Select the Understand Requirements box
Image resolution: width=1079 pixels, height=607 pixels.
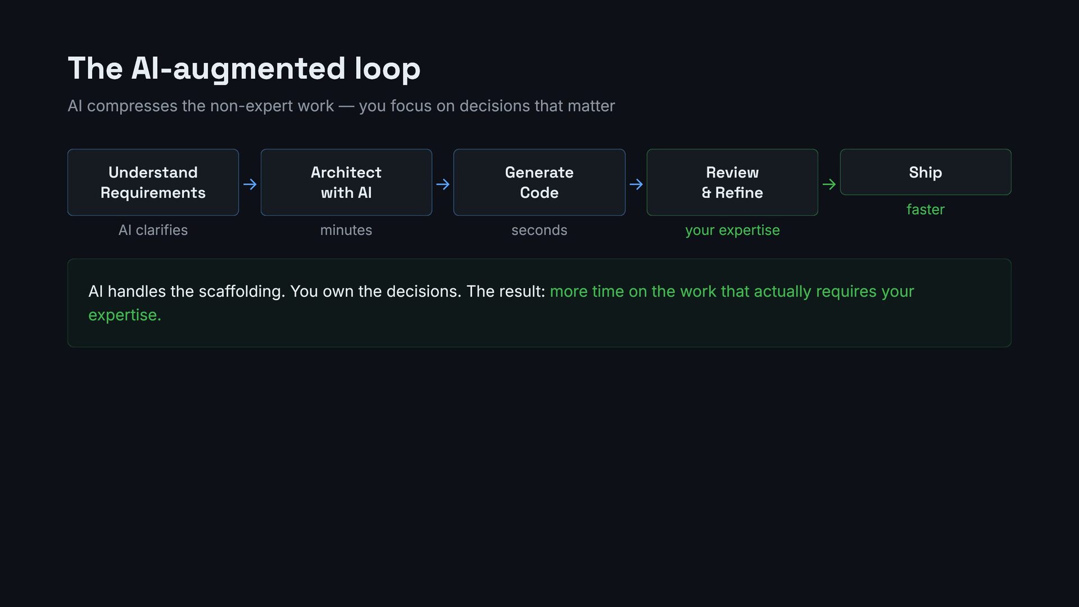pyautogui.click(x=153, y=182)
